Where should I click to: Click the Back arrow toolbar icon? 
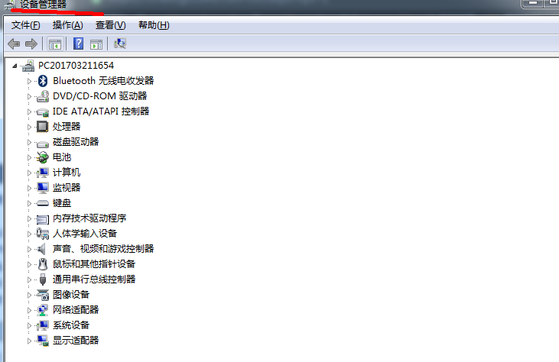click(x=14, y=44)
